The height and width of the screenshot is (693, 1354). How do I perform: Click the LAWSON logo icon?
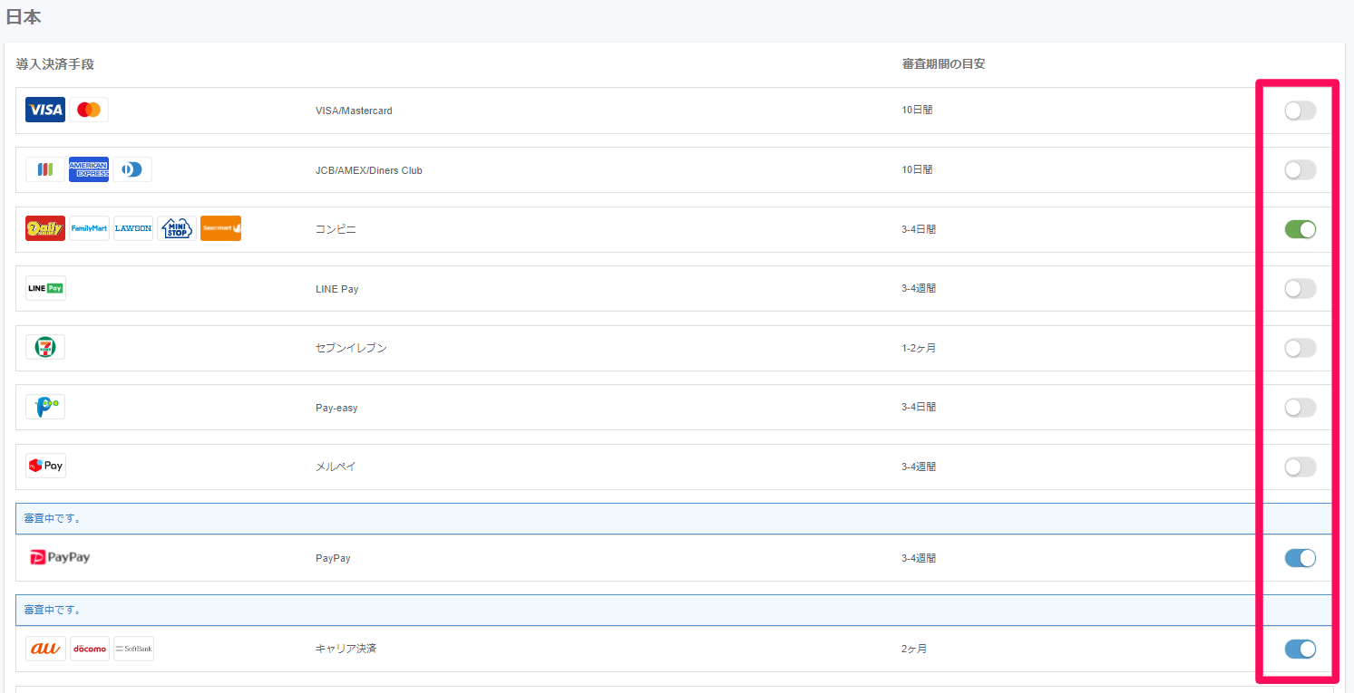point(133,228)
